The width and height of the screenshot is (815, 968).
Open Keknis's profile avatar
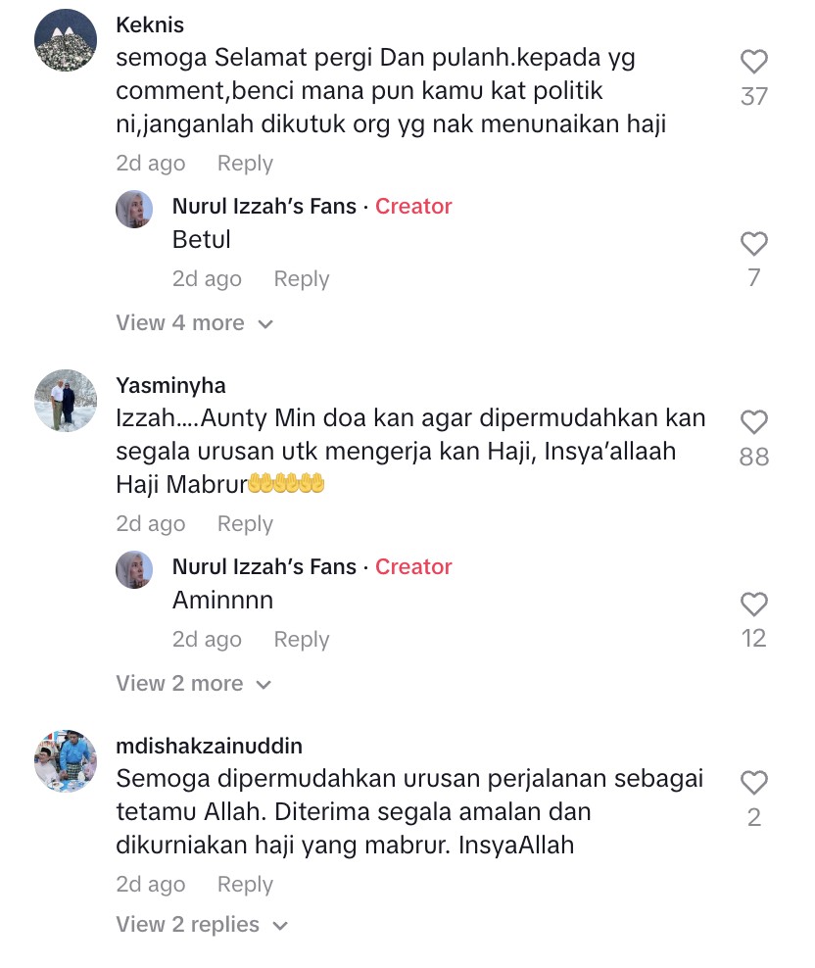click(66, 40)
